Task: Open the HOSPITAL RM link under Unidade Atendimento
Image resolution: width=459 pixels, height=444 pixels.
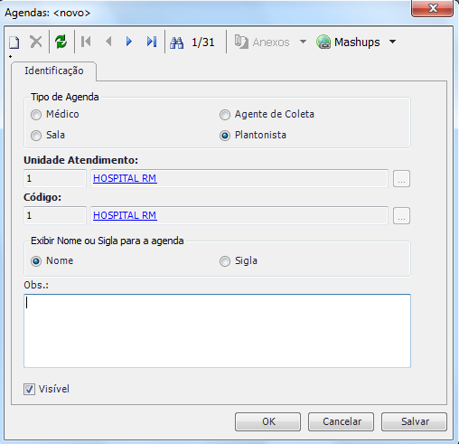Action: tap(125, 178)
